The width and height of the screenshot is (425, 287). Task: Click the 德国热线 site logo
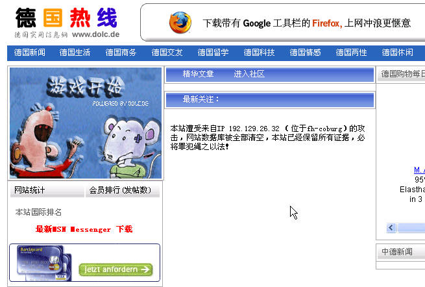(x=67, y=23)
